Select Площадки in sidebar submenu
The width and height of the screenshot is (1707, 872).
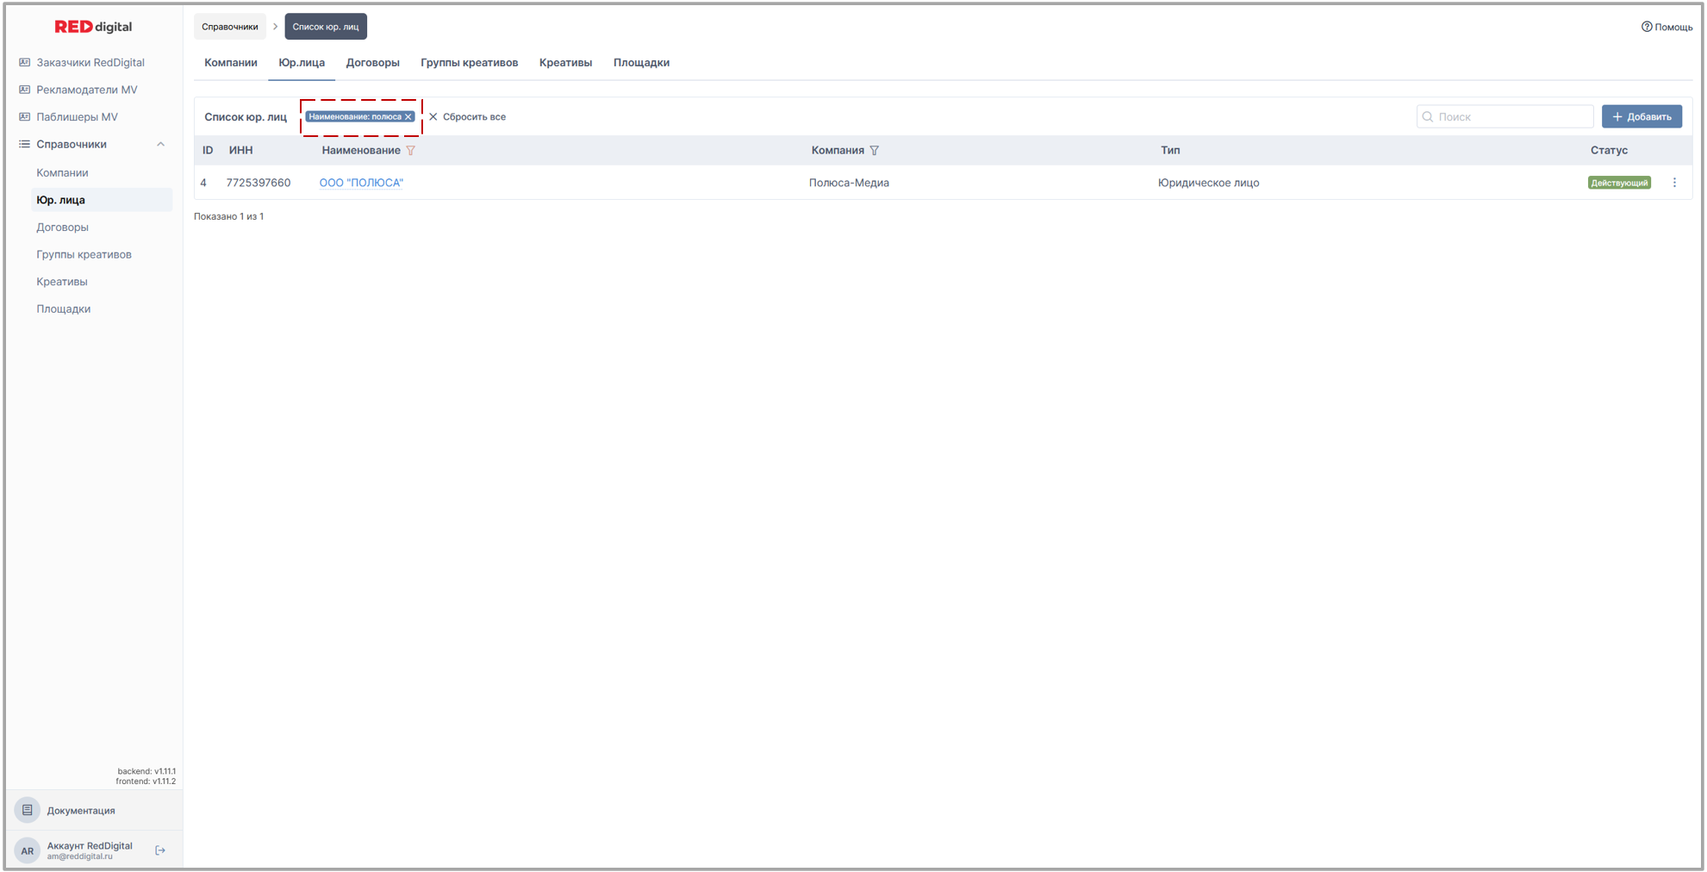coord(63,309)
